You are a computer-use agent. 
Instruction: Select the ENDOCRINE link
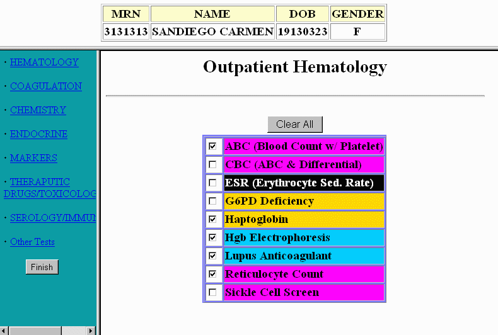pos(38,134)
